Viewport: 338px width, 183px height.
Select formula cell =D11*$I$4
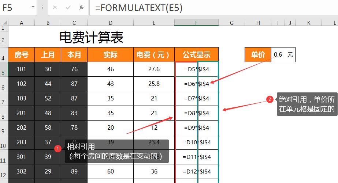point(196,157)
